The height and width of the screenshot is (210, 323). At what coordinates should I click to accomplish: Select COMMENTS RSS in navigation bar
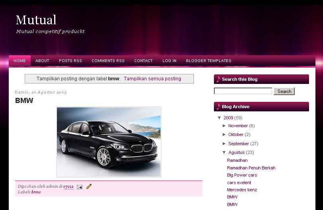pyautogui.click(x=108, y=61)
